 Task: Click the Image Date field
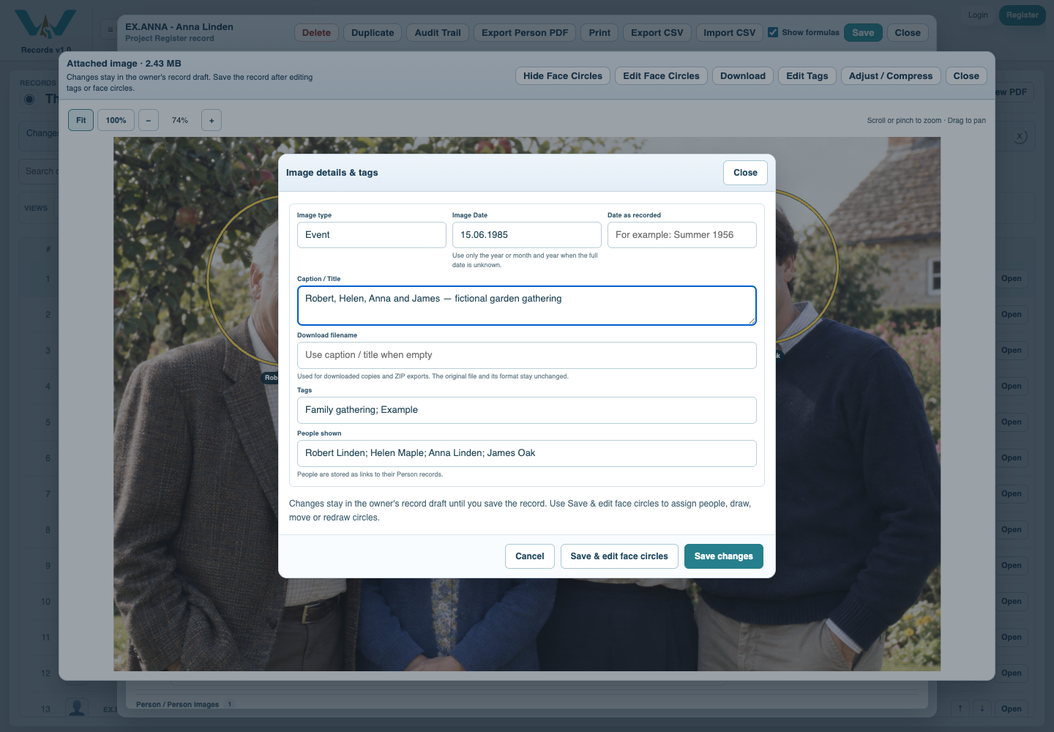[x=527, y=235]
